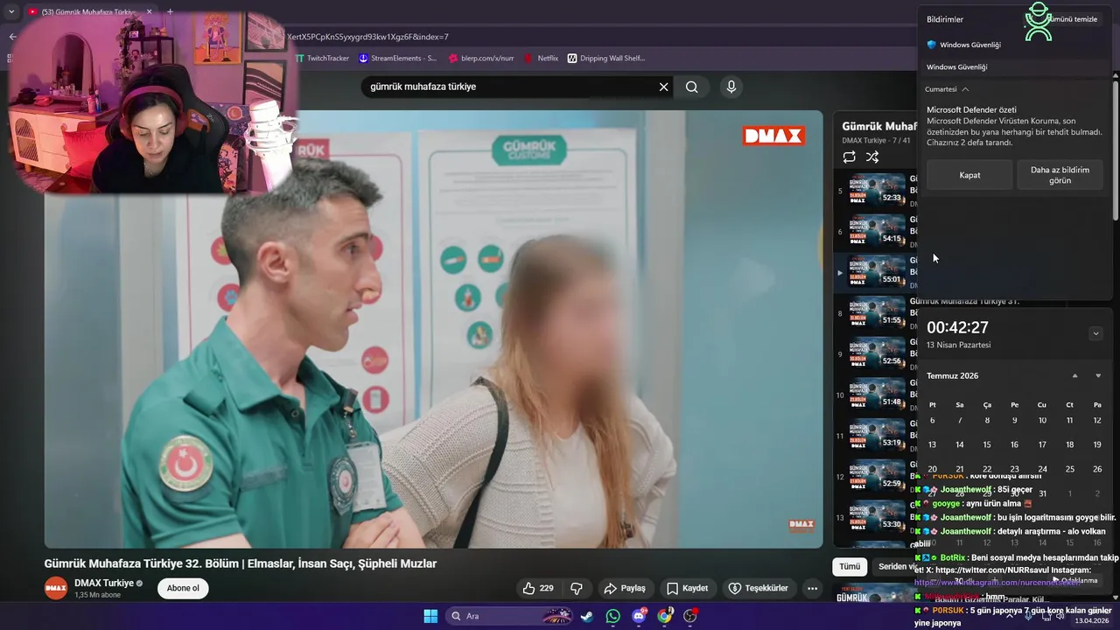Select day 8 in calendar
The height and width of the screenshot is (630, 1120).
pyautogui.click(x=987, y=420)
